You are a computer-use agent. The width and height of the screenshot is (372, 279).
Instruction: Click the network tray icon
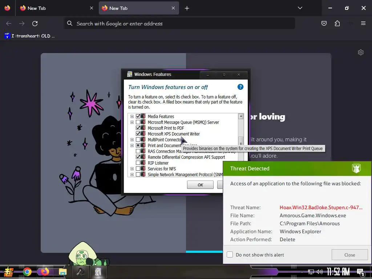click(x=311, y=272)
